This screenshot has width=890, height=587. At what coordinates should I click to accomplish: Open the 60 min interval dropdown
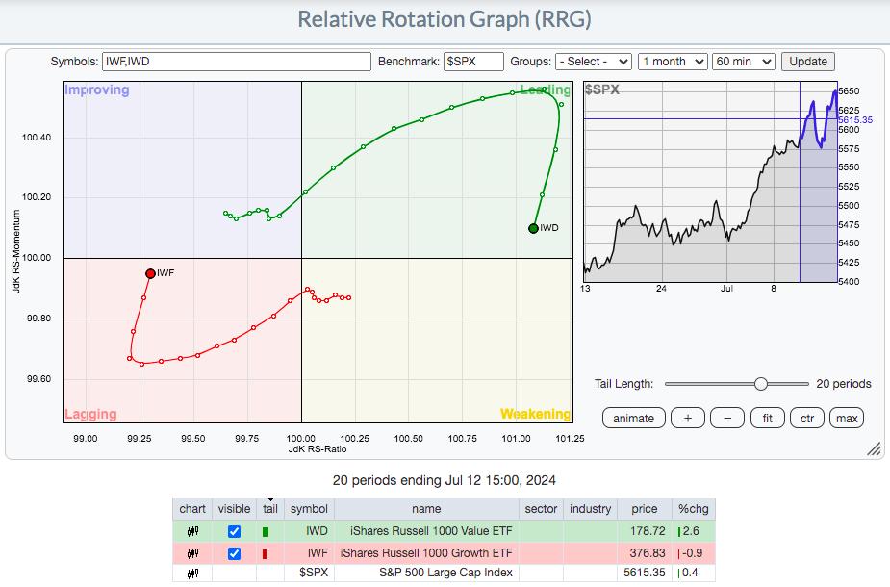743,62
